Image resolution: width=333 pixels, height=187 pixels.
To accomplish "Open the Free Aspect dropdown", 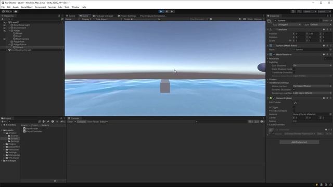I will click(x=109, y=19).
